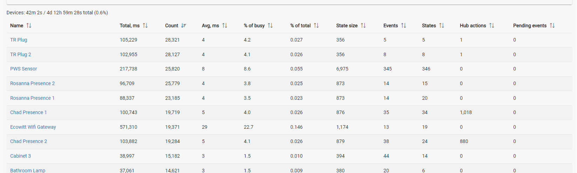Click the TR Plug 2 link
This screenshot has width=577, height=173.
point(21,54)
